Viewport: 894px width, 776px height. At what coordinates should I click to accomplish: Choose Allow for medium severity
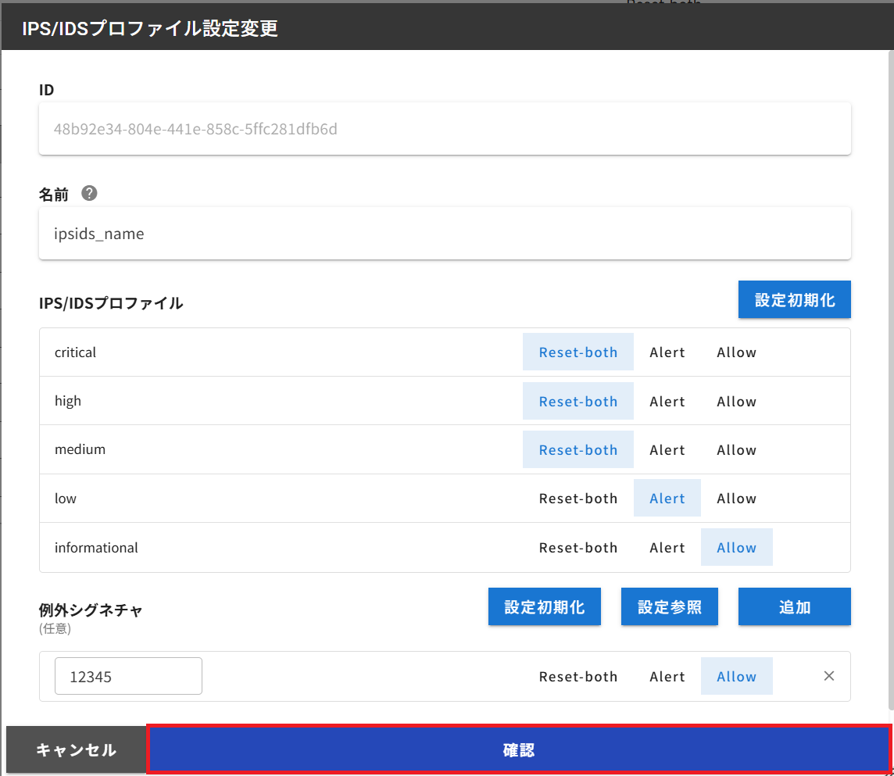(x=736, y=450)
